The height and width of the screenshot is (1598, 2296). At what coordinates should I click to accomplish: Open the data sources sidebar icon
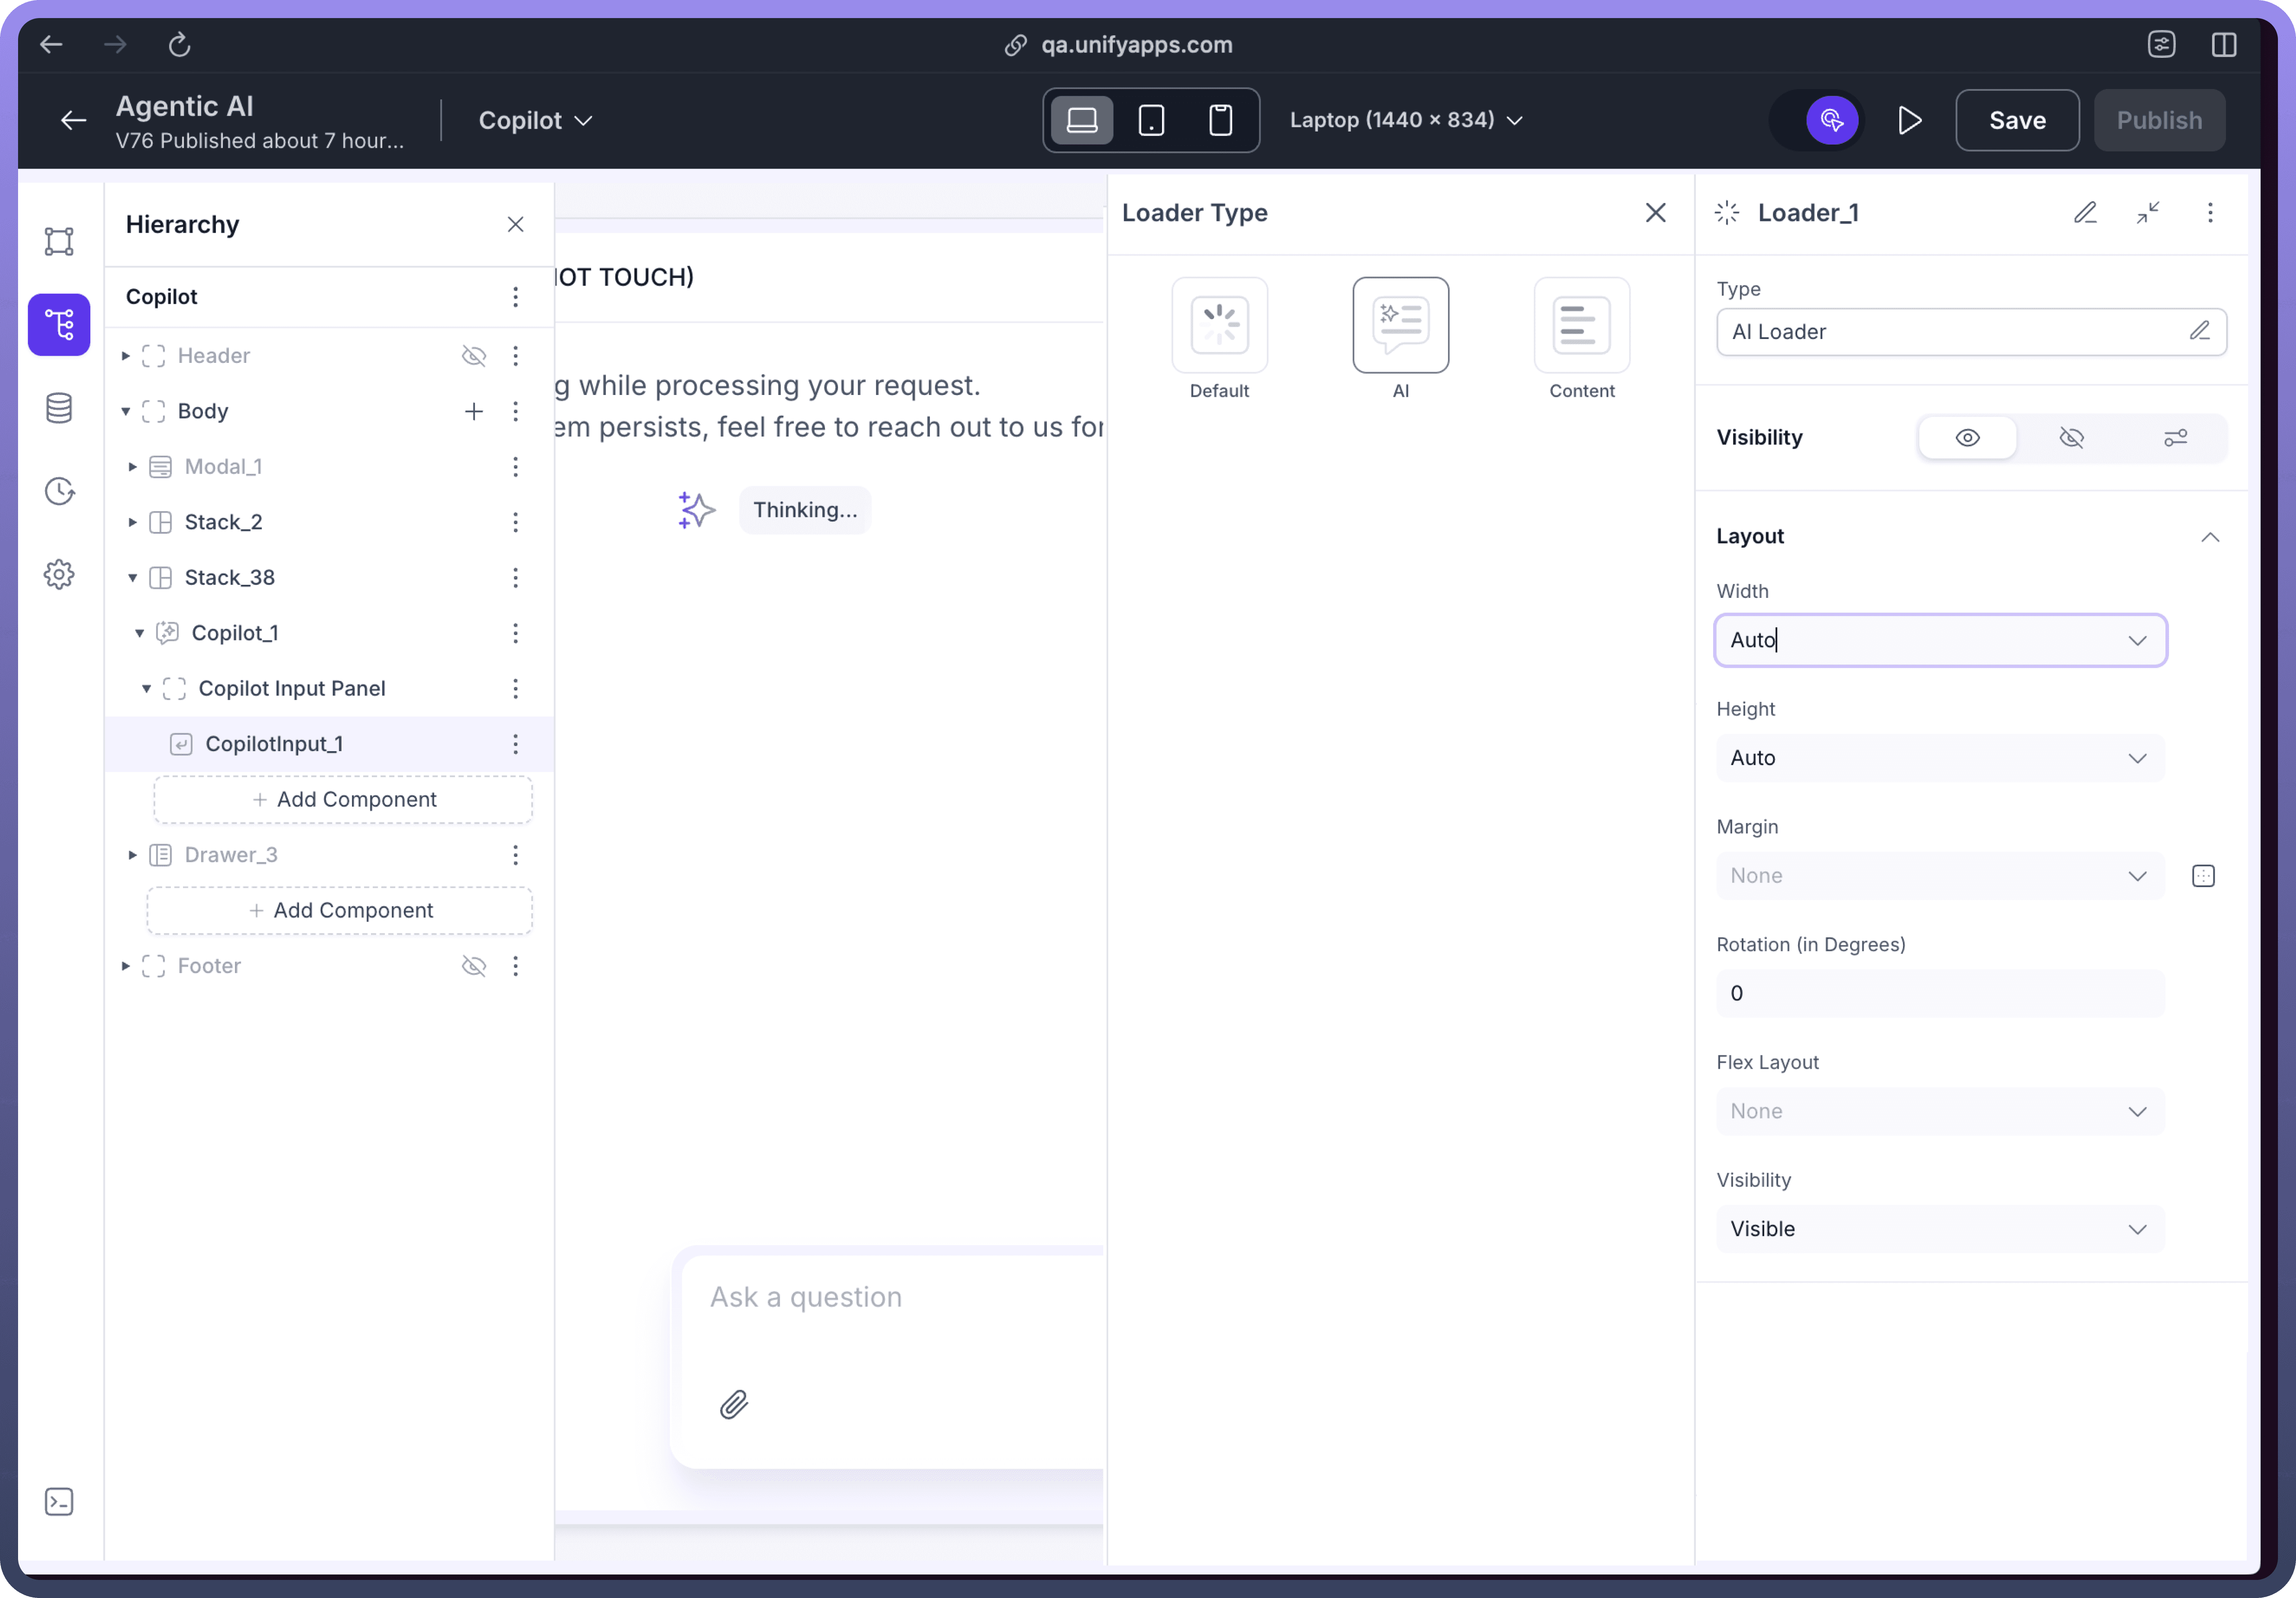(59, 408)
